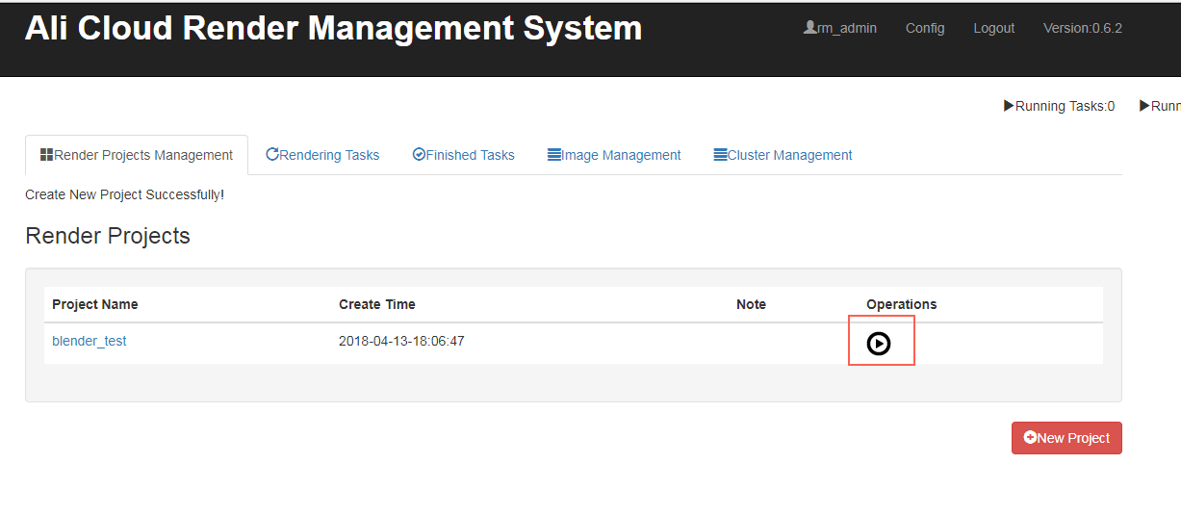
Task: Click the list icon on Image Management tab
Action: (x=554, y=154)
